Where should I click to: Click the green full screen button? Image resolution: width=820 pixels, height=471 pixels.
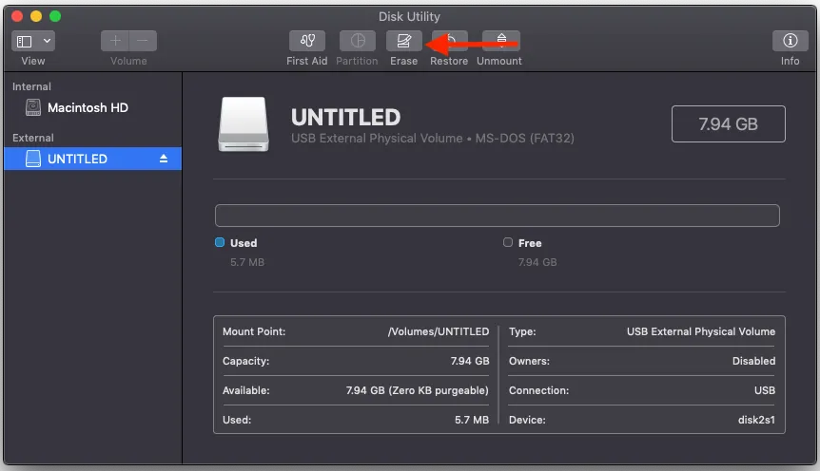55,16
